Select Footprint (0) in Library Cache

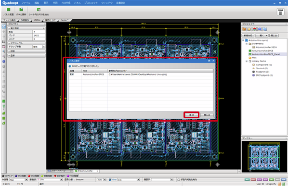(263, 72)
